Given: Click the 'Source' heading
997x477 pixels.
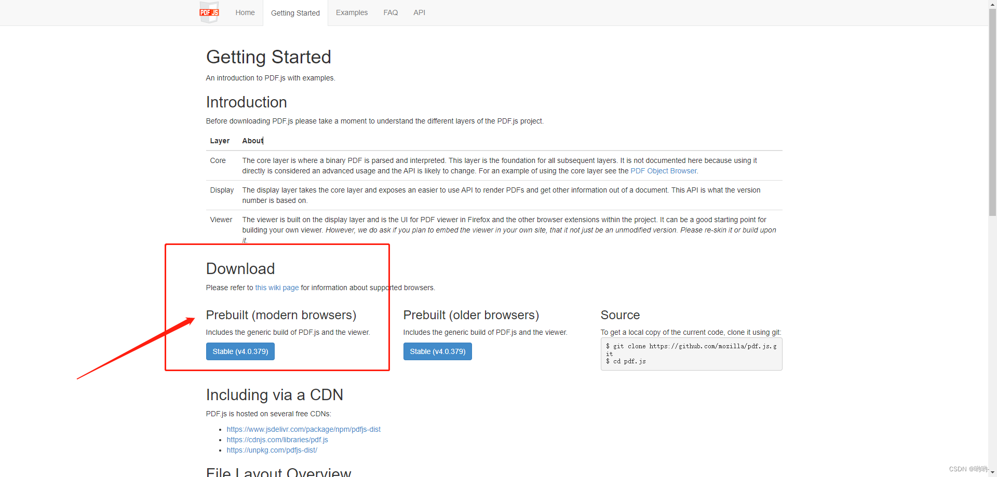Looking at the screenshot, I should coord(620,315).
